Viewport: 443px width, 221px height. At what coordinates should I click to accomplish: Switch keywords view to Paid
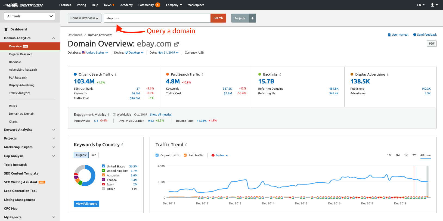(x=94, y=155)
